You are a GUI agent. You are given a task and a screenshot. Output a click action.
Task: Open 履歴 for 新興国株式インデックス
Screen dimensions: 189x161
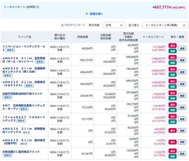point(182,131)
